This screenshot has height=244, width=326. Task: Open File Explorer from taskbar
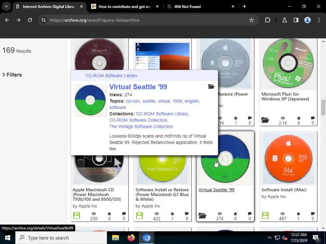coord(115,238)
